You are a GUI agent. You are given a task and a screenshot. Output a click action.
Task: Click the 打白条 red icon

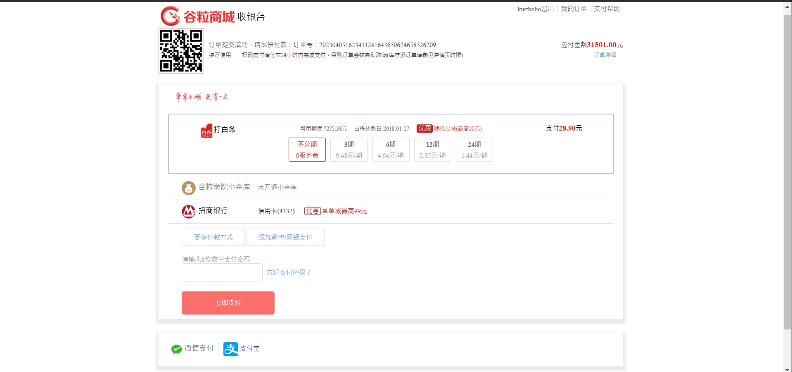click(x=206, y=131)
